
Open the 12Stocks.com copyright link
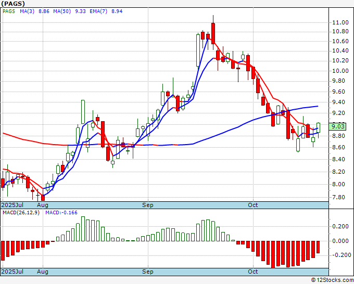point(332,280)
